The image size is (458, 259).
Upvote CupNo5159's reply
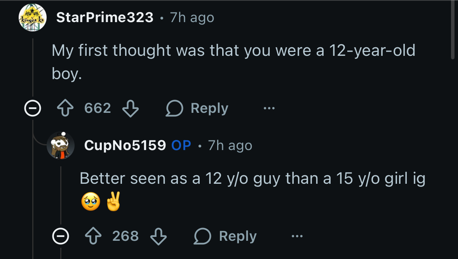(x=93, y=236)
